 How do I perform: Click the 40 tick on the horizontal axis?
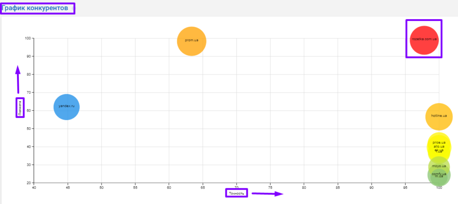coord(34,187)
